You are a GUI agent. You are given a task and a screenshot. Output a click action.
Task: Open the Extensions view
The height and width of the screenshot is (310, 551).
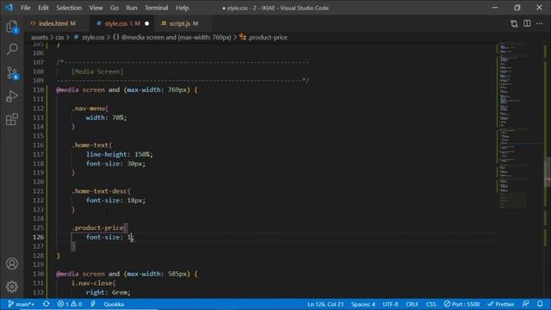pyautogui.click(x=12, y=119)
